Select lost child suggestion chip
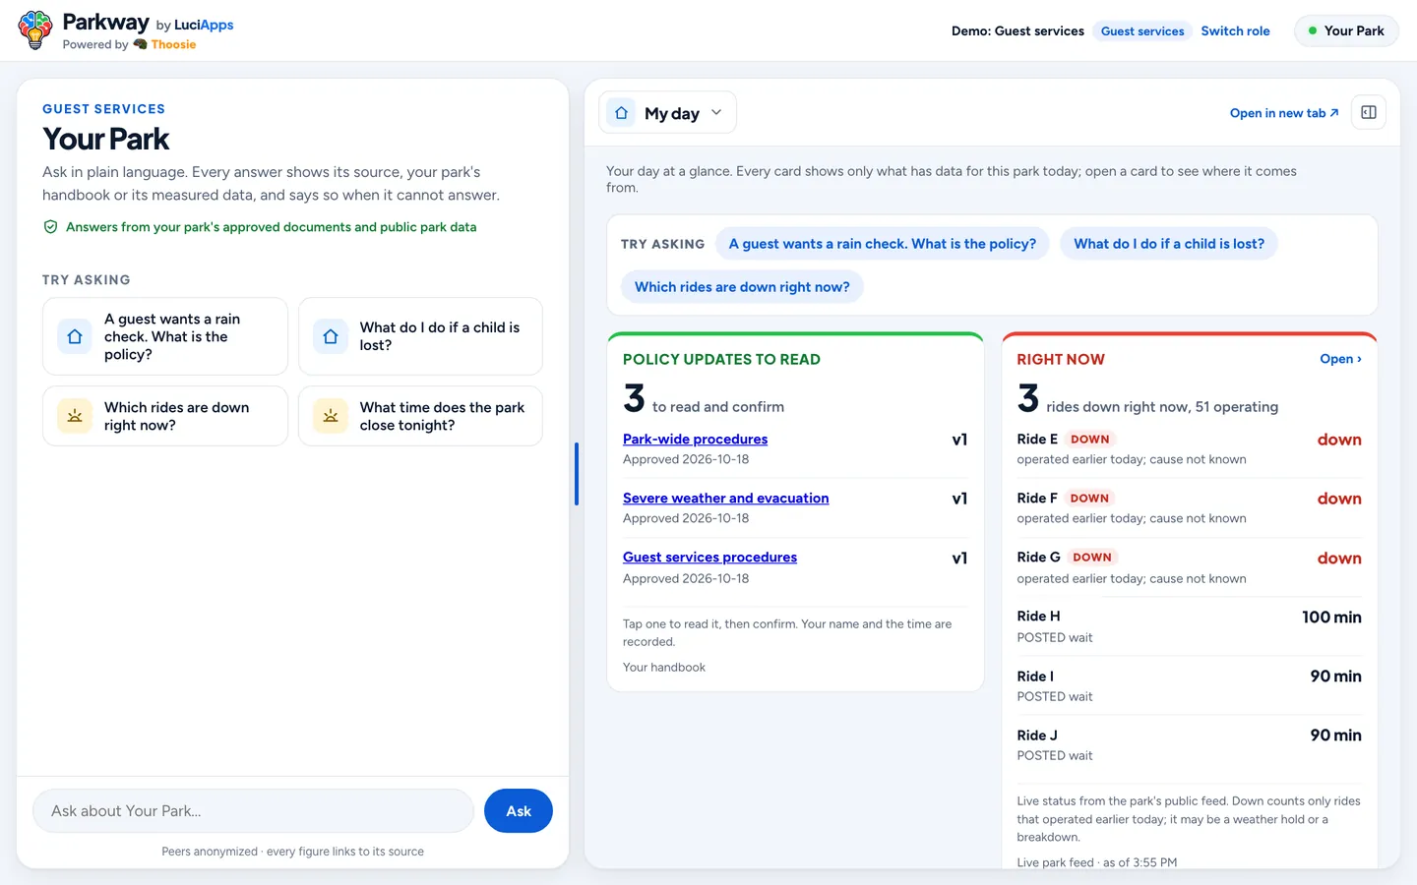The height and width of the screenshot is (885, 1417). pyautogui.click(x=1169, y=244)
